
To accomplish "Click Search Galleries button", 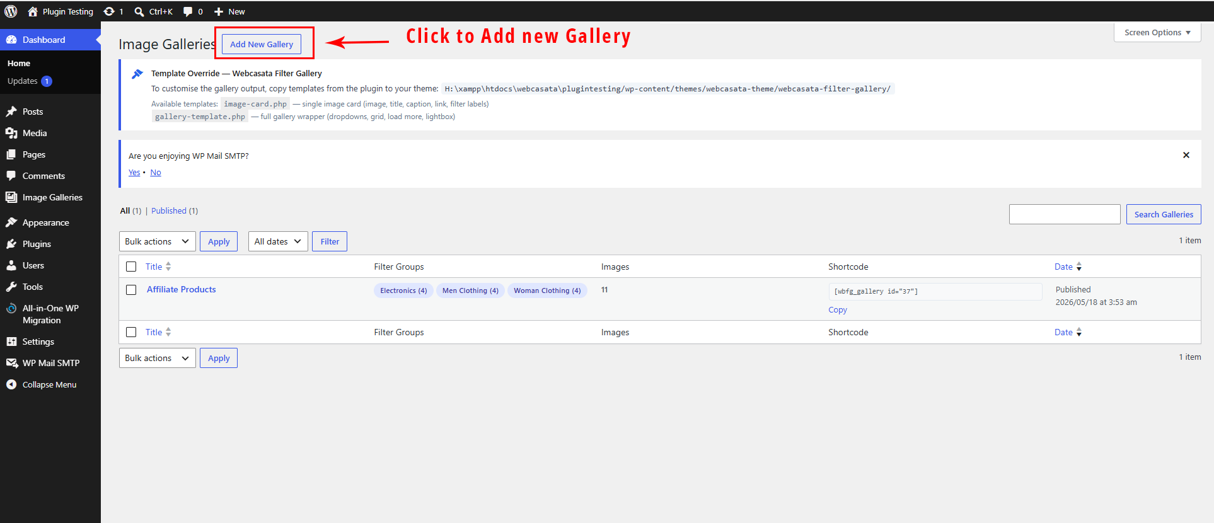I will pyautogui.click(x=1164, y=214).
